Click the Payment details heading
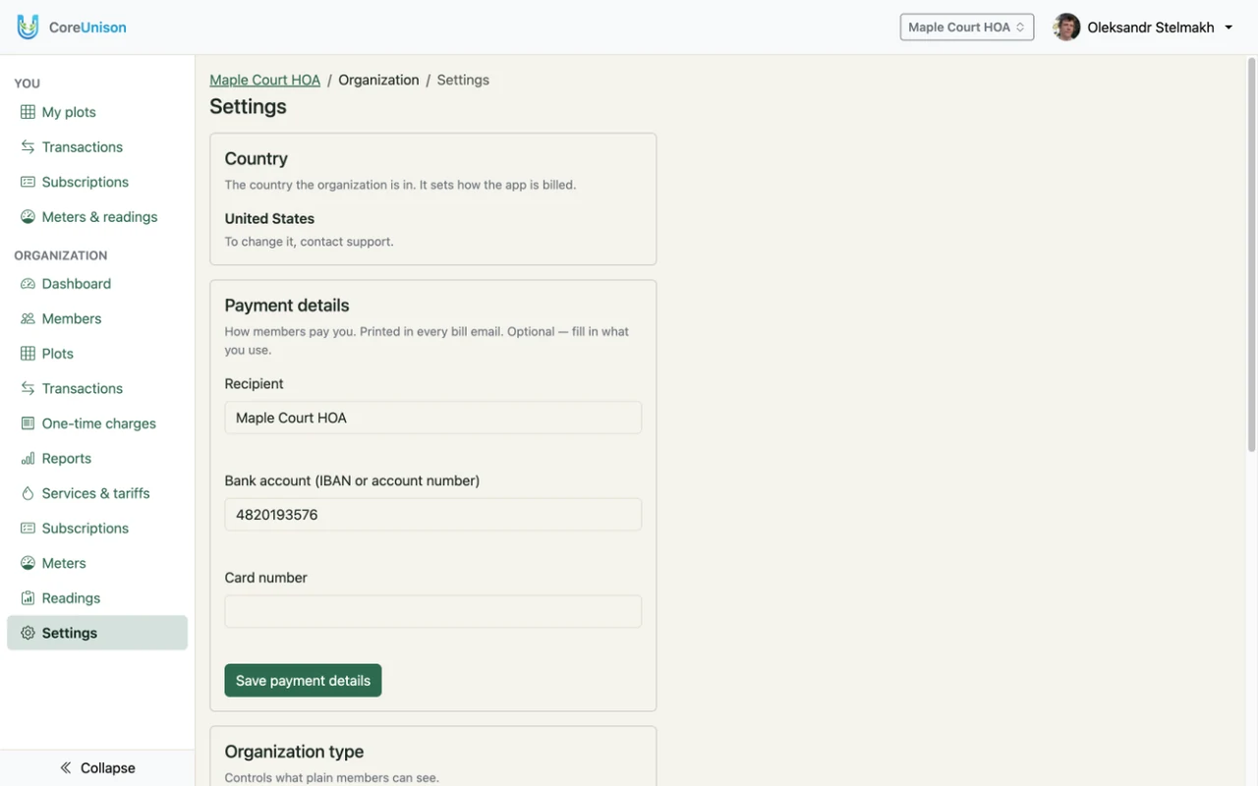Screen dimensions: 1258x786 [x=287, y=306]
